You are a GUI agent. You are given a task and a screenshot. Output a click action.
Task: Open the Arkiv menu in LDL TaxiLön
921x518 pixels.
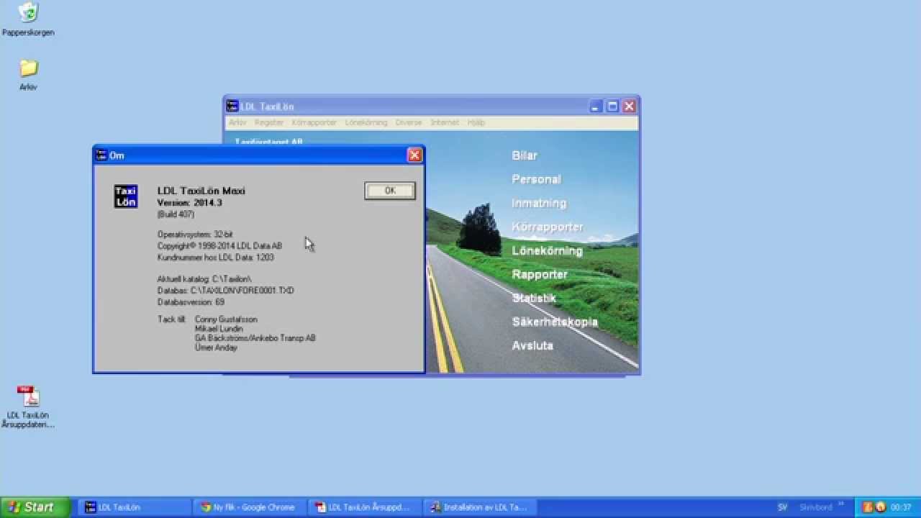[237, 122]
